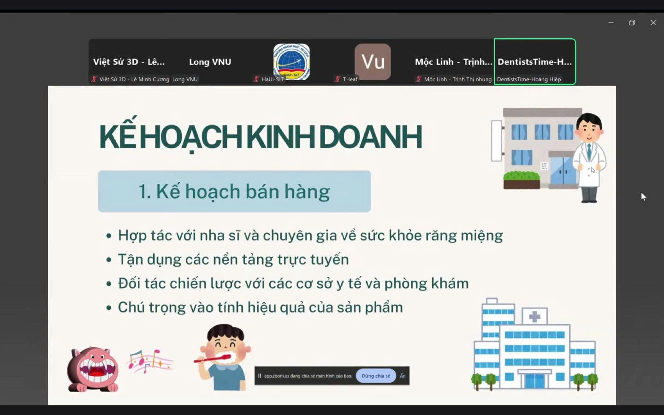Click T-leaf participant Vu avatar

(x=373, y=62)
